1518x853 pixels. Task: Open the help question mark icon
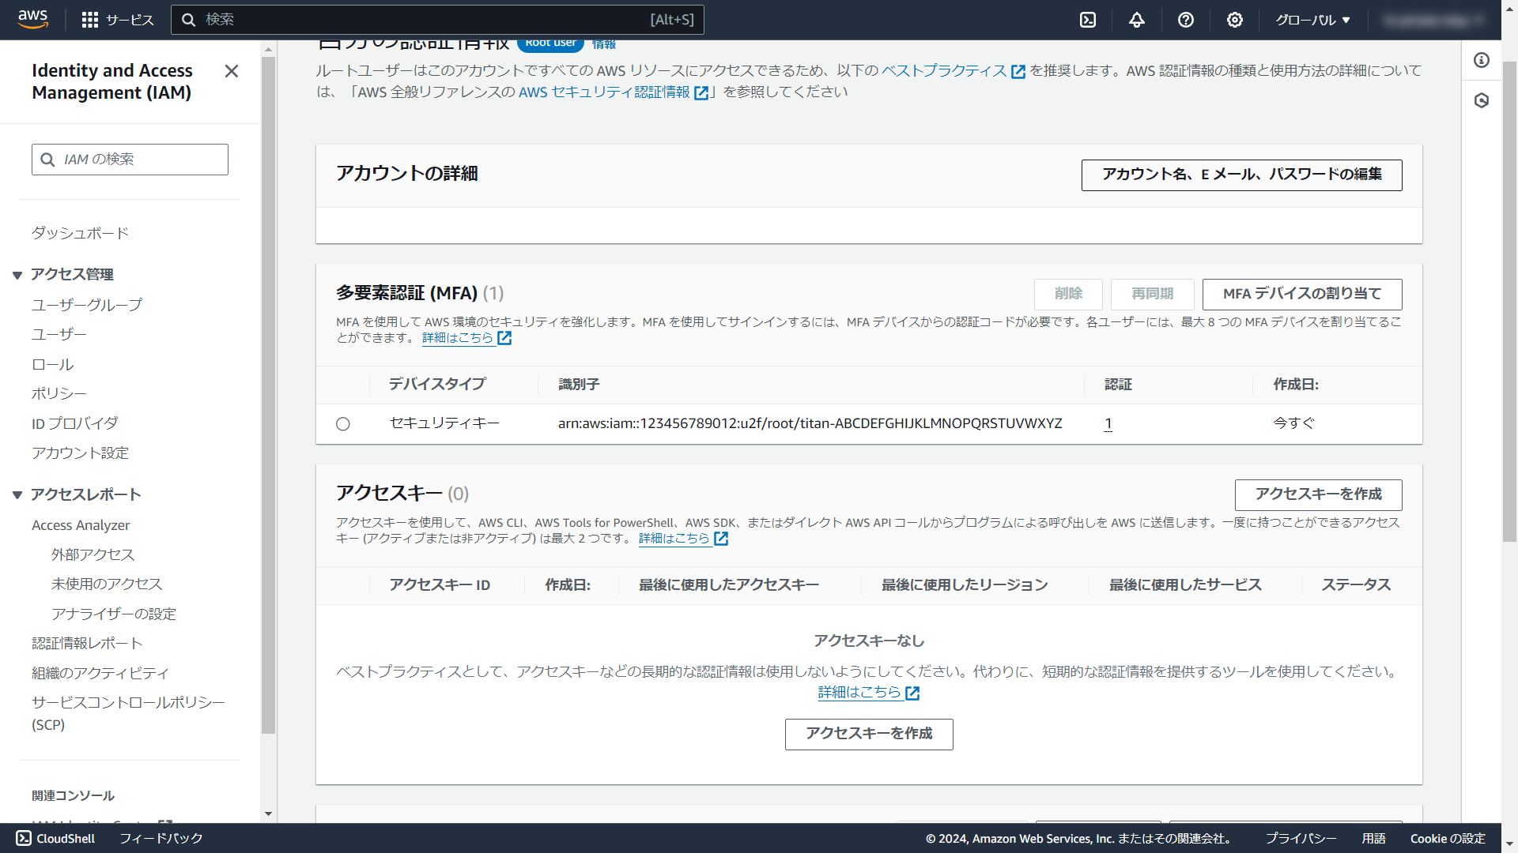[1186, 20]
